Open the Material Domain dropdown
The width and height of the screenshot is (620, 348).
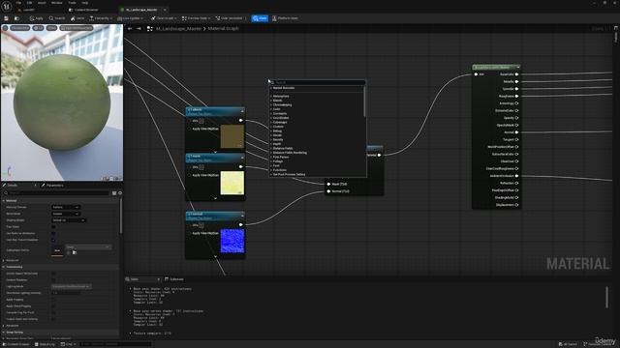point(66,207)
